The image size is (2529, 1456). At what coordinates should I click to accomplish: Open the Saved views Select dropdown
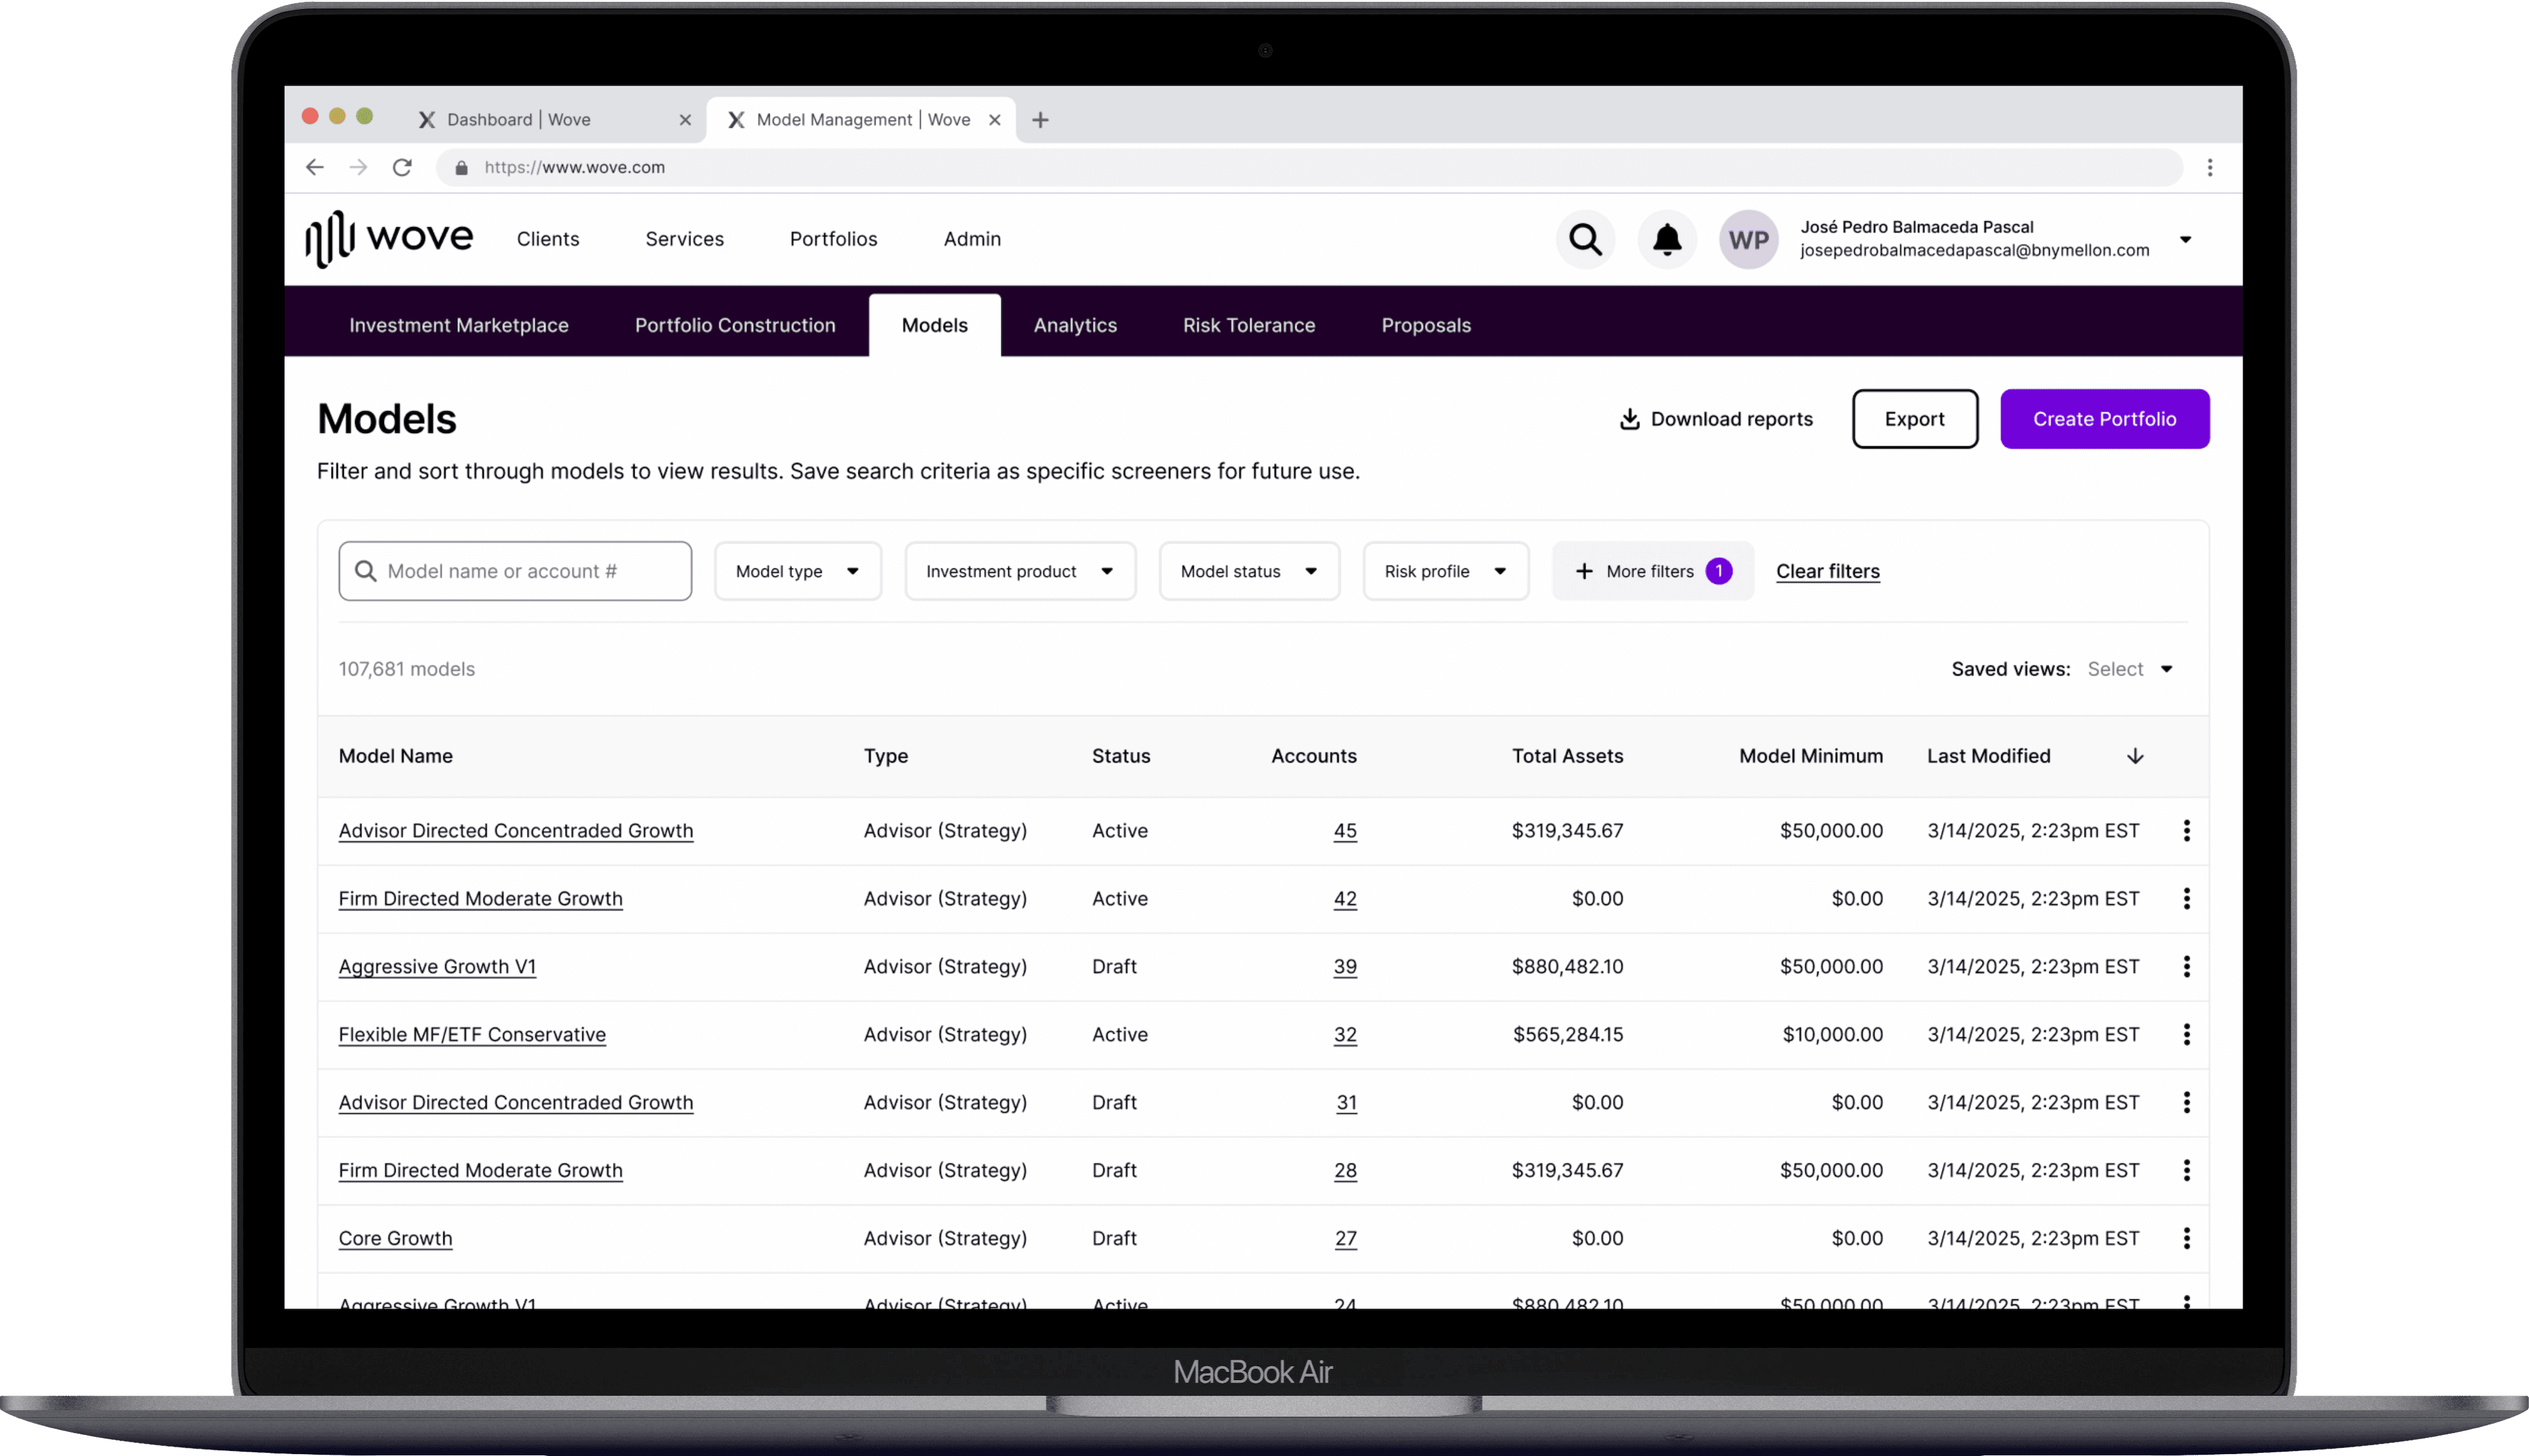coord(2129,669)
